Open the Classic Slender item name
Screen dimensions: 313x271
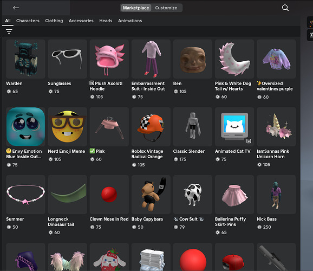click(189, 151)
